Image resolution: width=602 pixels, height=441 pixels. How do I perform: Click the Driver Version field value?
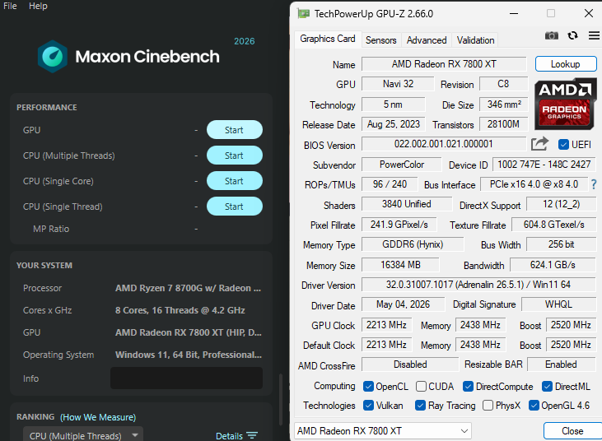478,285
